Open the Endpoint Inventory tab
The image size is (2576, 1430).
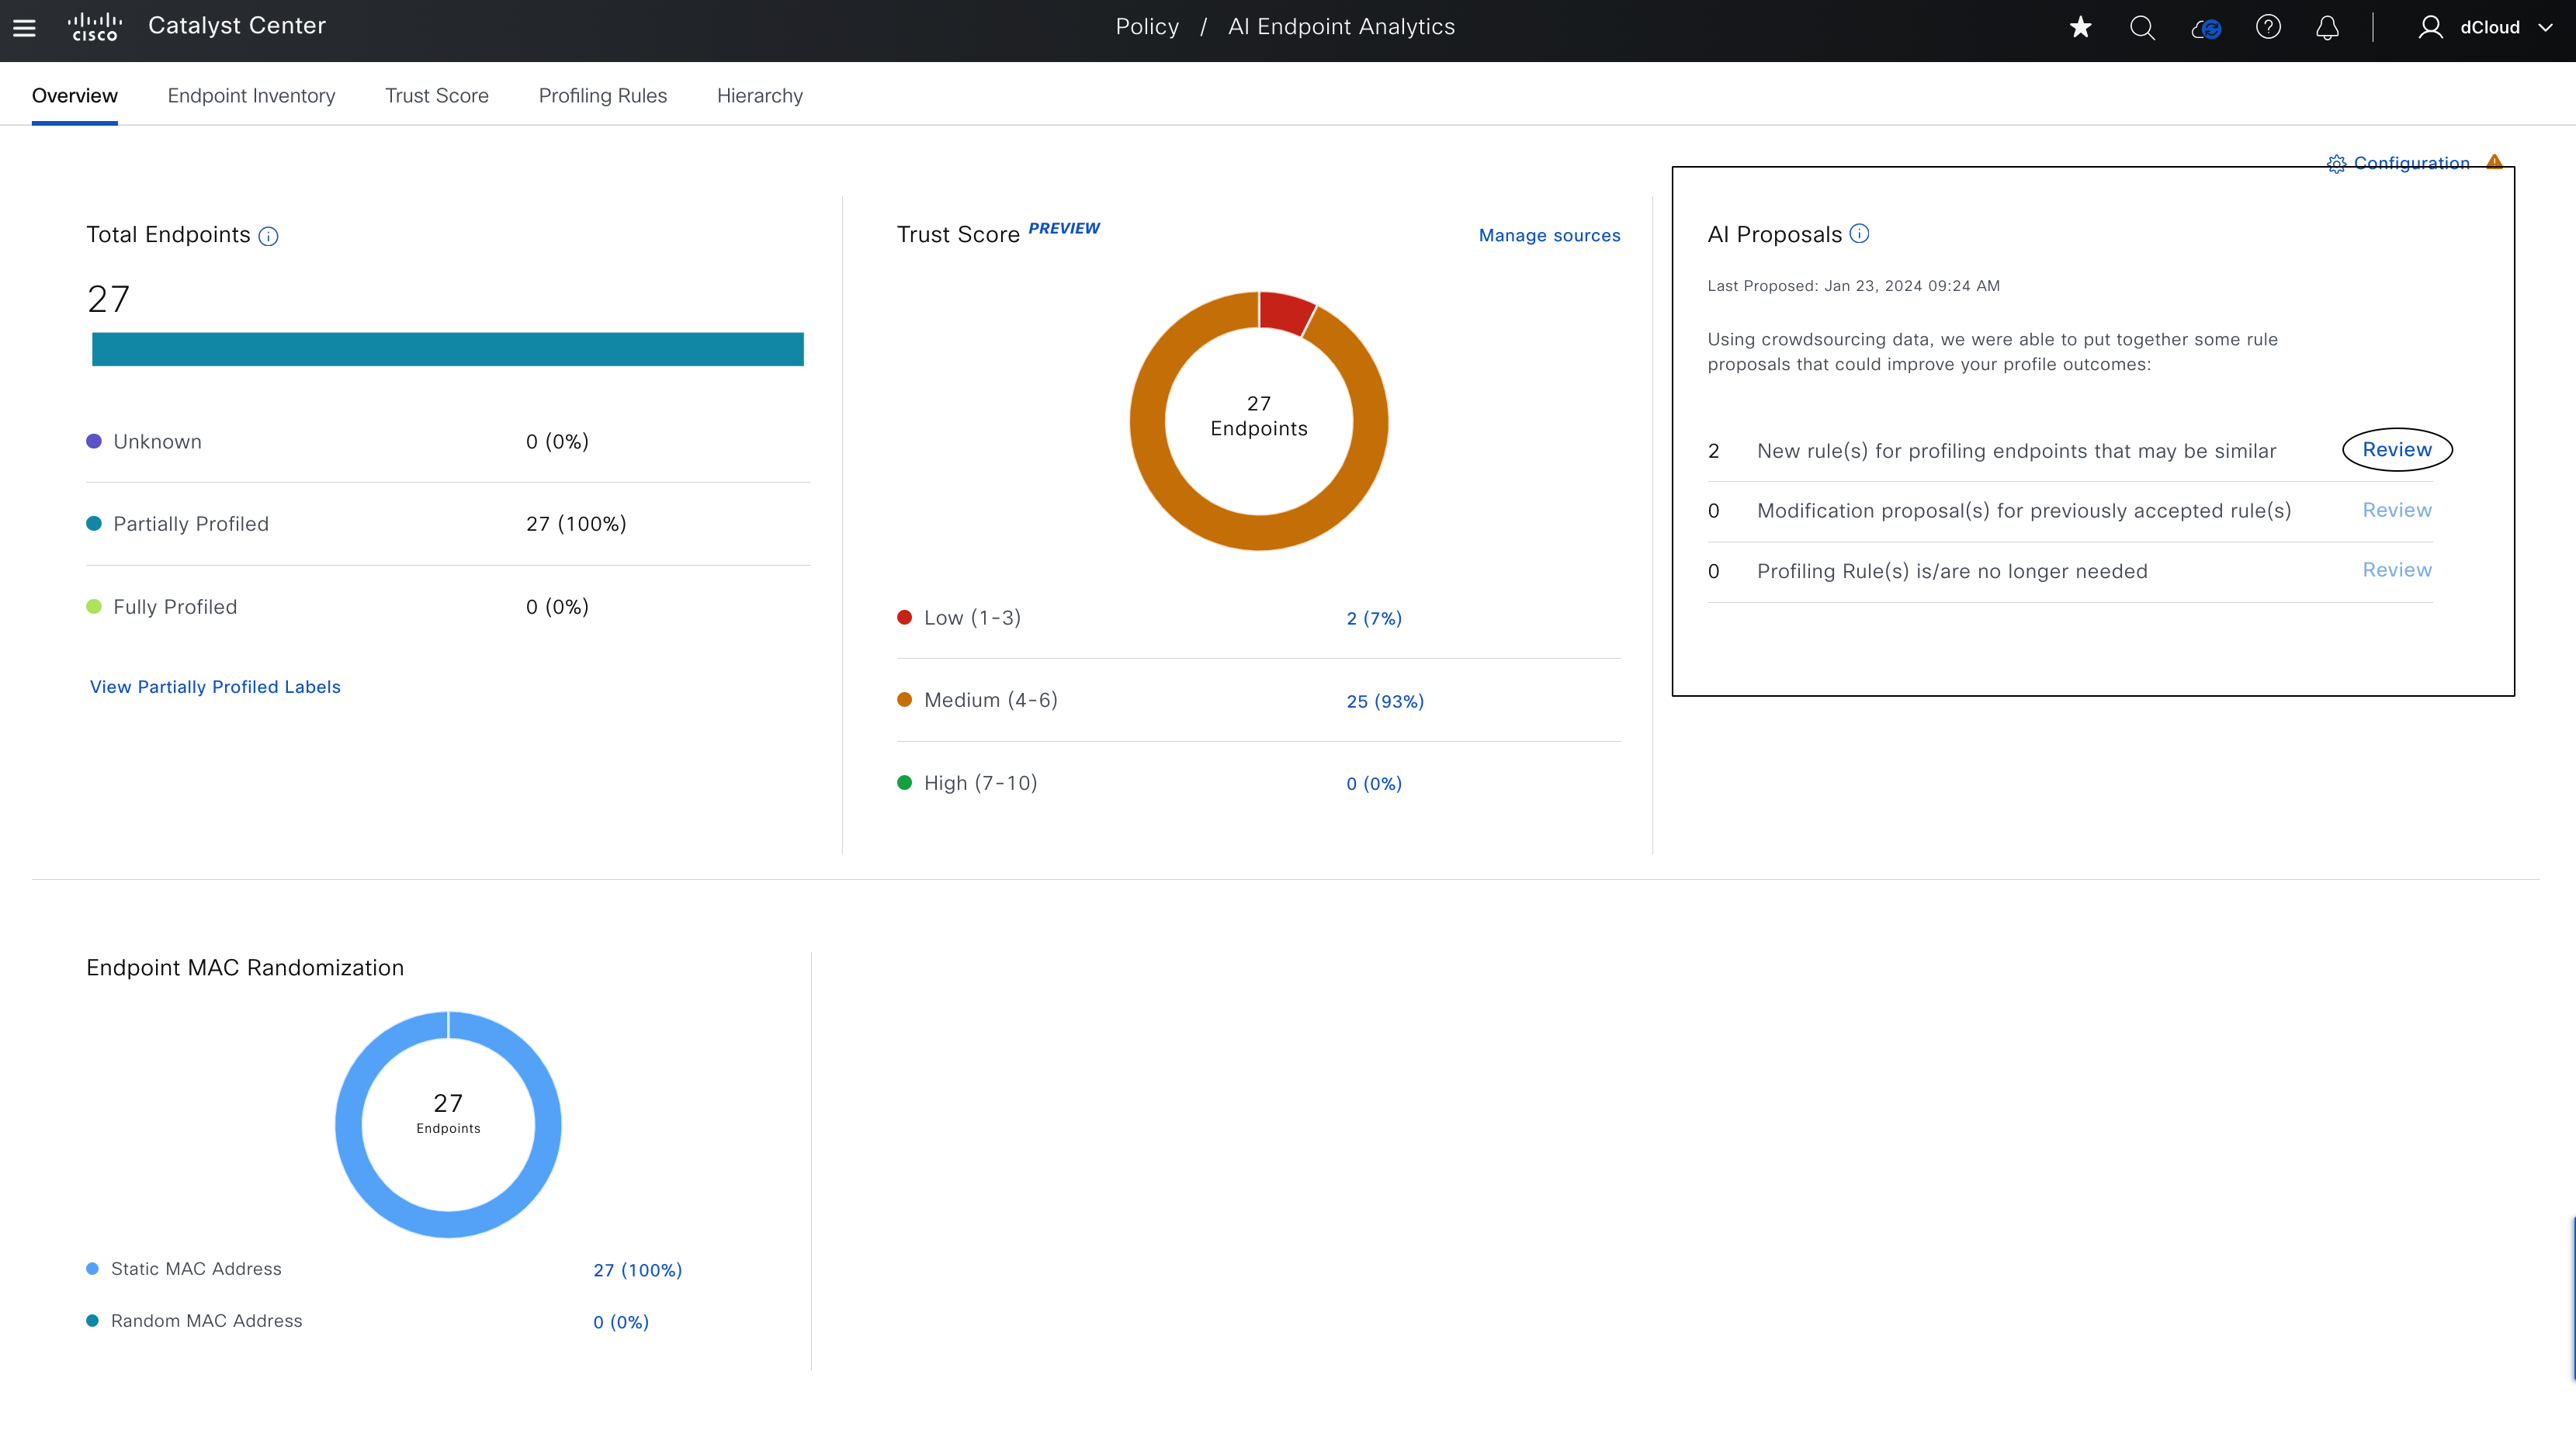coord(251,96)
